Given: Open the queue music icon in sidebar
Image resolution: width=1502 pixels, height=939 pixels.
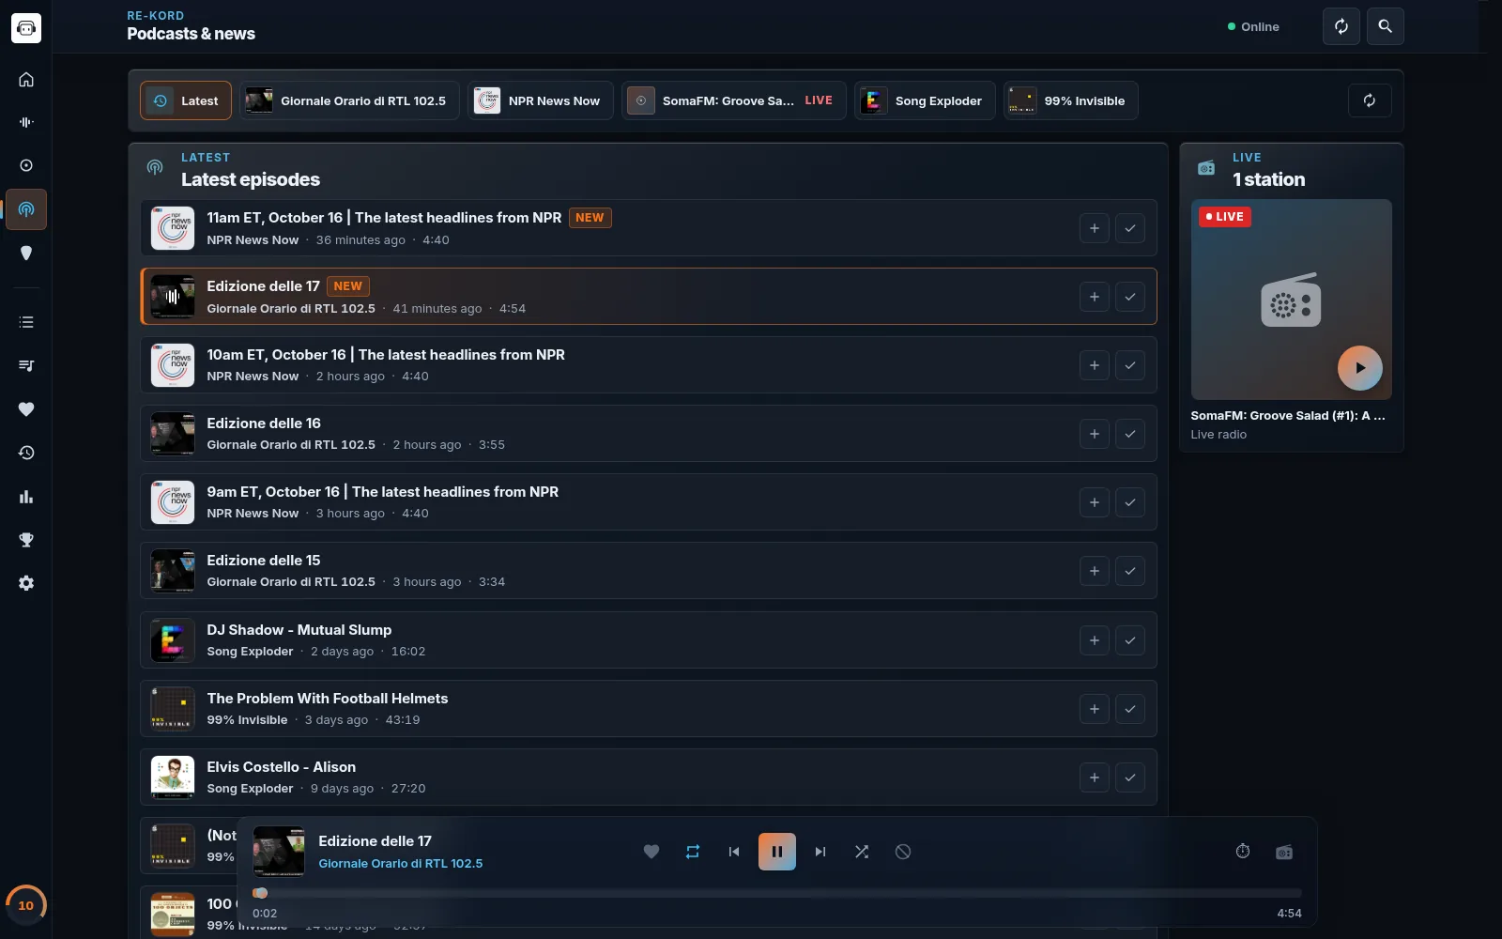Looking at the screenshot, I should point(26,365).
